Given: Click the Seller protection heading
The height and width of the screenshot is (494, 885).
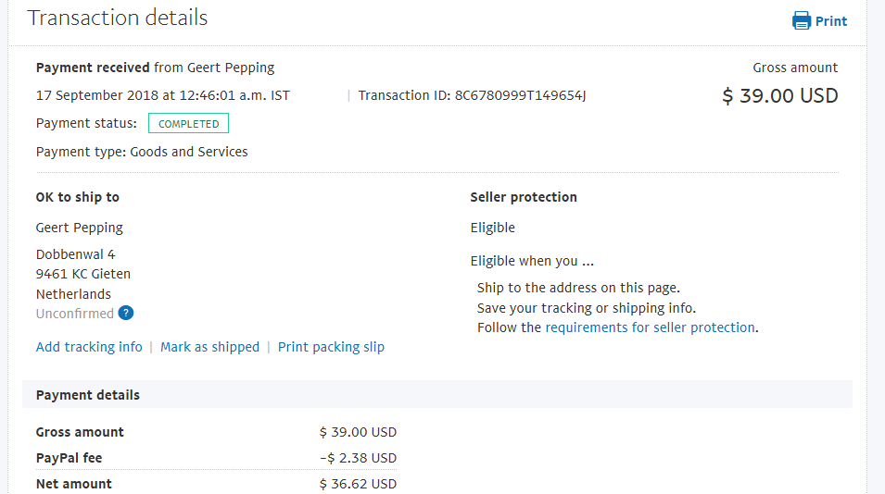Looking at the screenshot, I should (x=524, y=197).
